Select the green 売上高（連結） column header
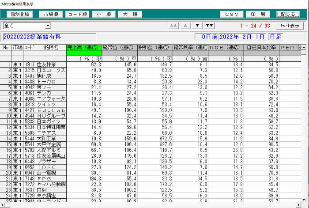The image size is (309, 208). click(x=83, y=47)
